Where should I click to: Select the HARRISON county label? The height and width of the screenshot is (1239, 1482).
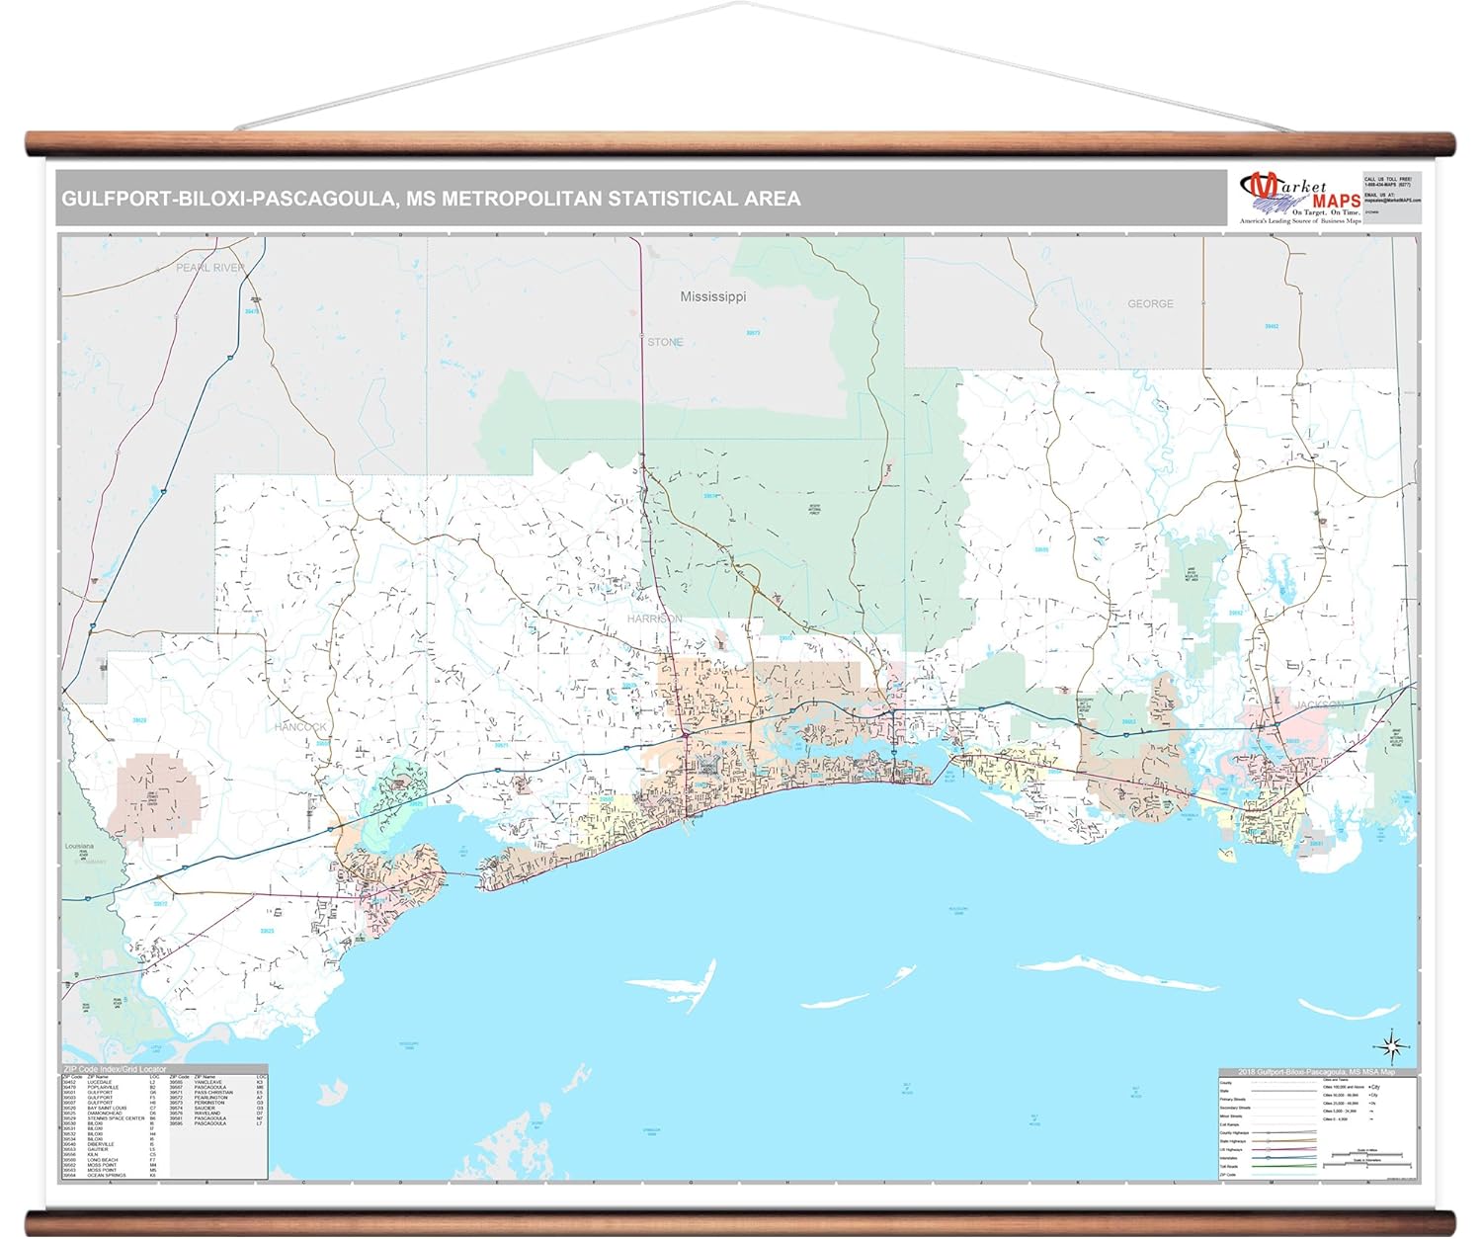(x=654, y=619)
